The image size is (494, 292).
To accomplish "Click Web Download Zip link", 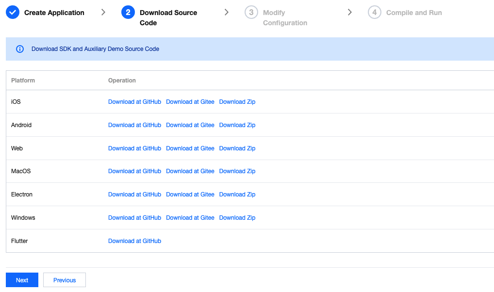I will coord(237,148).
